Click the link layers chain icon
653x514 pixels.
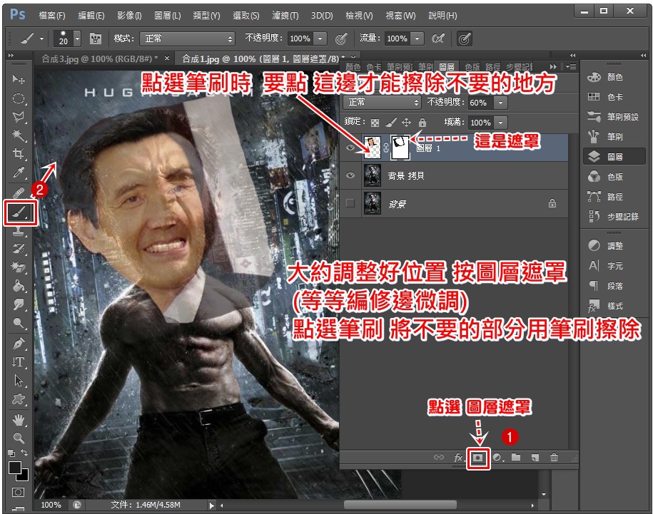pyautogui.click(x=438, y=458)
